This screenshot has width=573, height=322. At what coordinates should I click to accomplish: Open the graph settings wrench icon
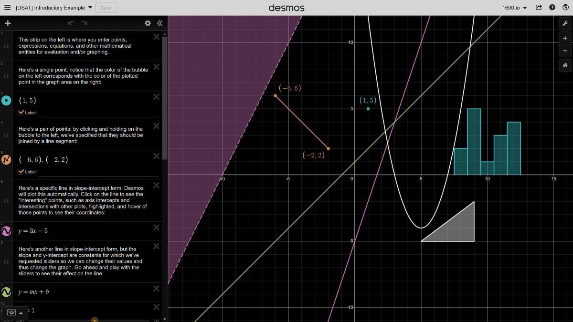[x=565, y=22]
